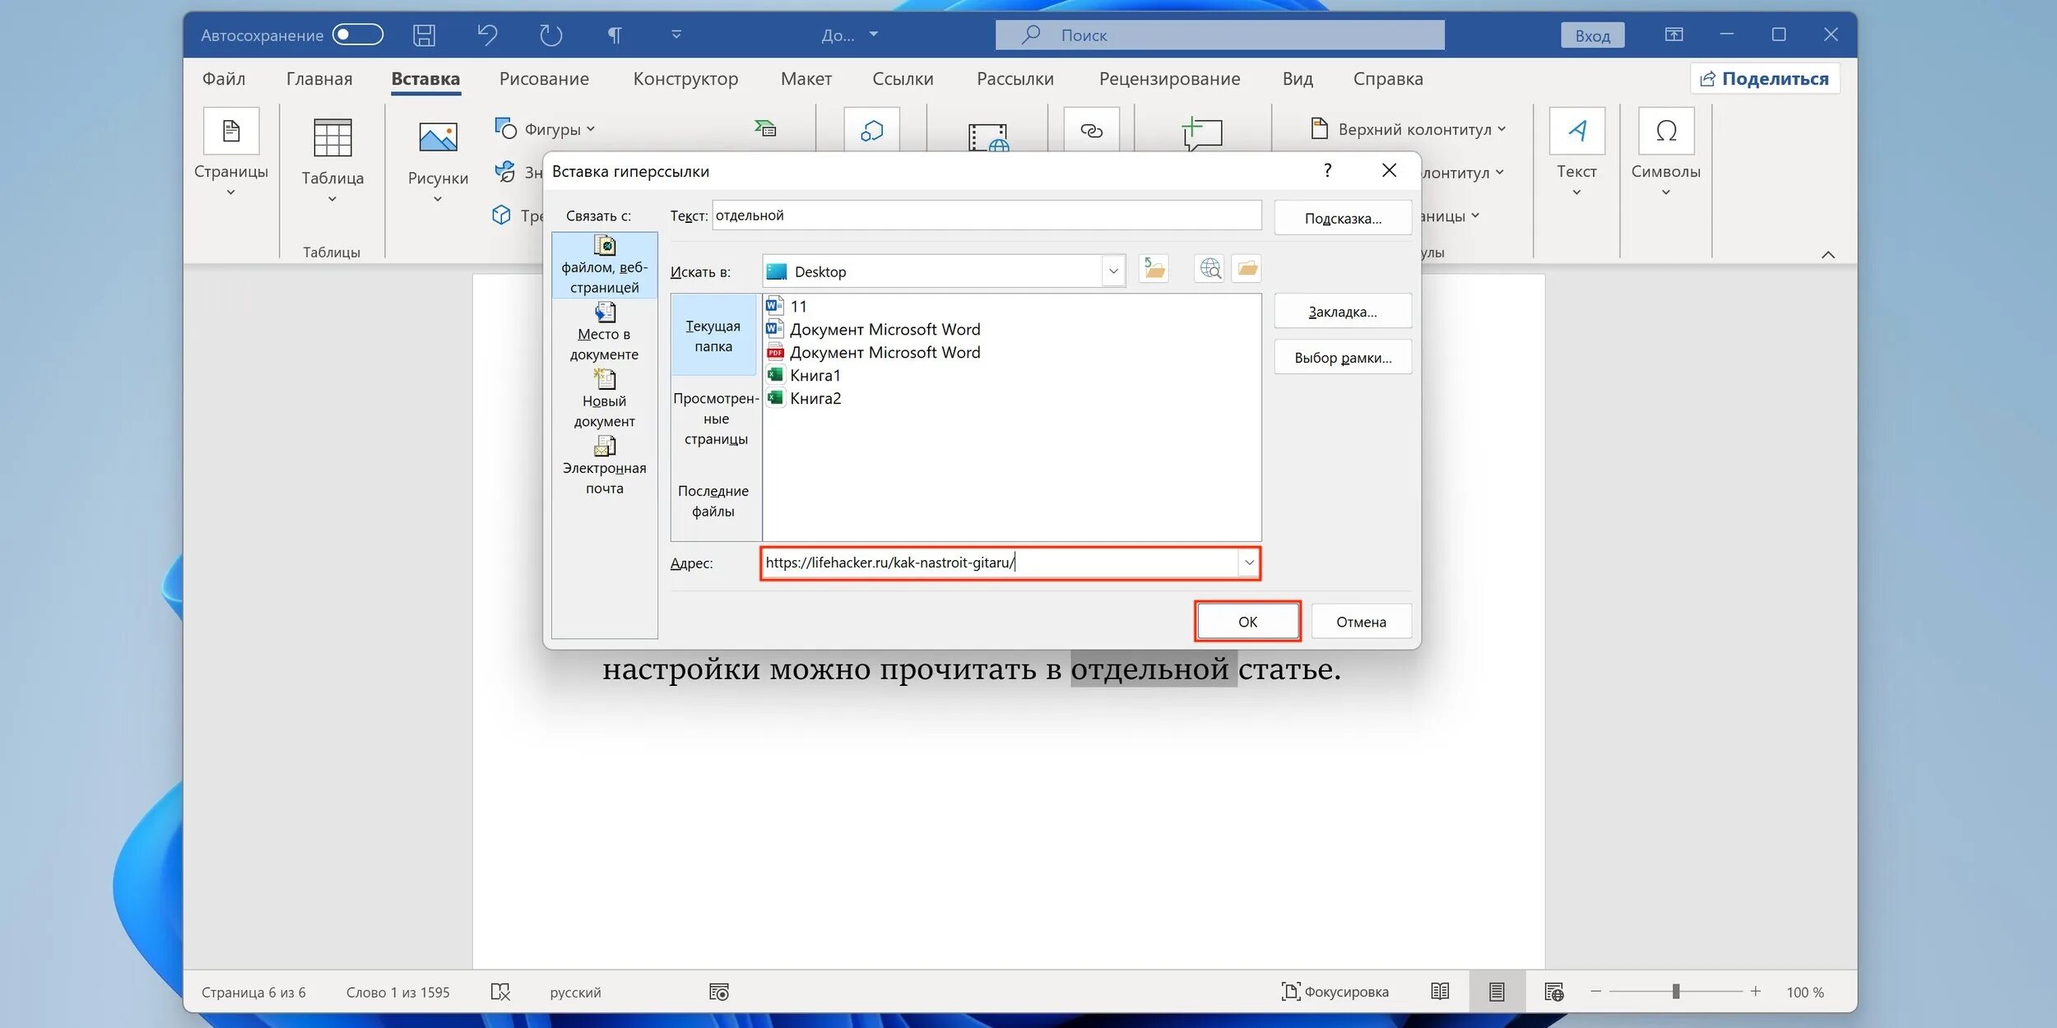Viewport: 2057px width, 1028px height.
Task: Toggle paragraph marks pilcrow icon
Action: pyautogui.click(x=614, y=35)
